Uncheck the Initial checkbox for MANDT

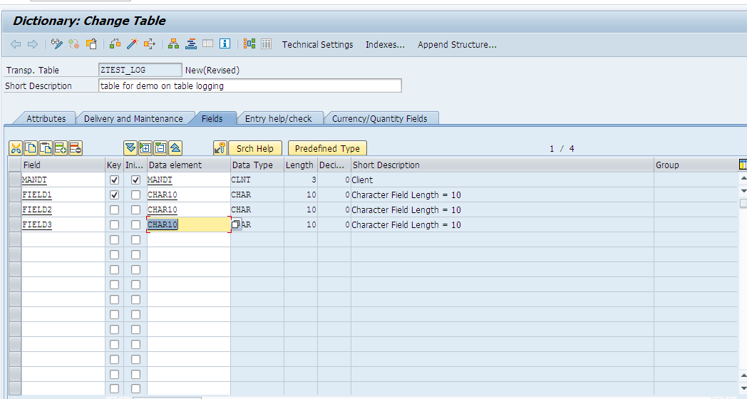pyautogui.click(x=135, y=180)
